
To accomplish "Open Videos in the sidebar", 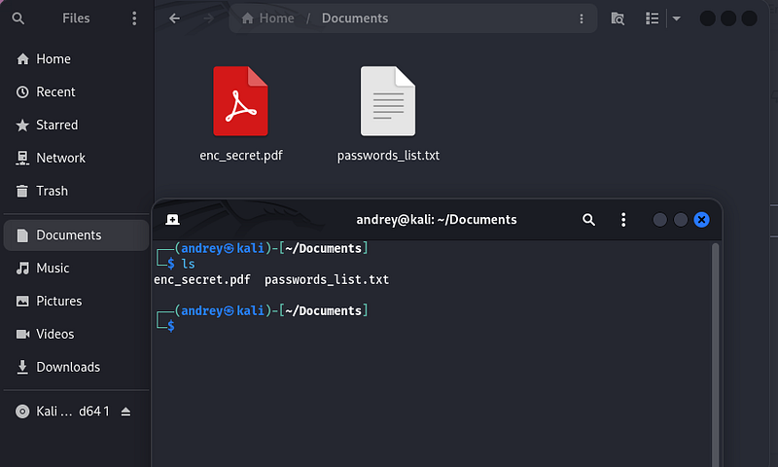I will [x=77, y=334].
